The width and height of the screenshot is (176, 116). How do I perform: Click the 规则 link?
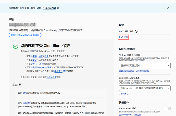(35, 67)
